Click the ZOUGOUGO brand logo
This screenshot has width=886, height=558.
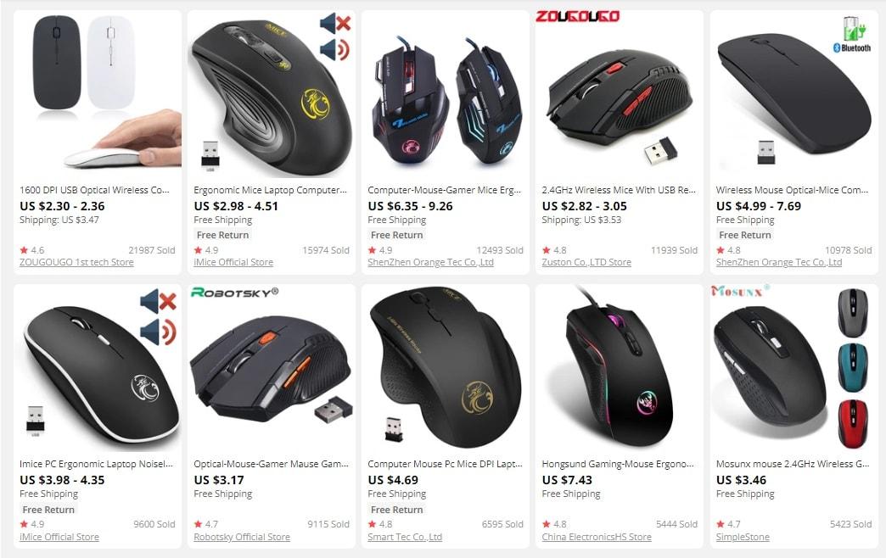click(x=577, y=16)
